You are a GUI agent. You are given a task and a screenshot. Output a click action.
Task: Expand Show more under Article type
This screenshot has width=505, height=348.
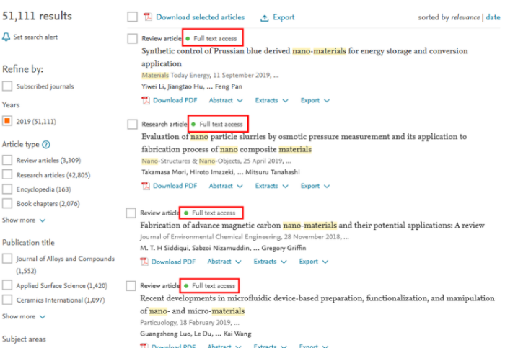[x=24, y=220]
